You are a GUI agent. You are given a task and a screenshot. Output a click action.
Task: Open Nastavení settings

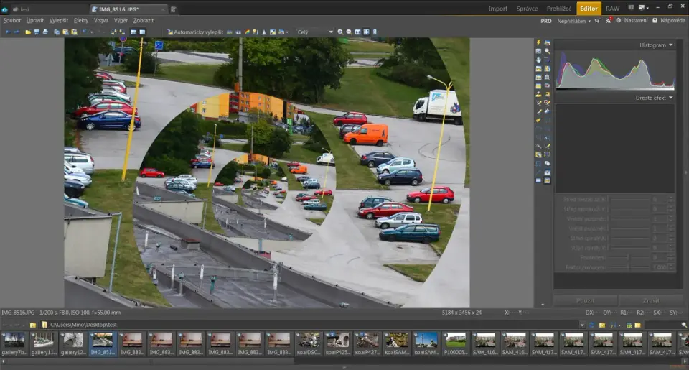[x=634, y=21]
